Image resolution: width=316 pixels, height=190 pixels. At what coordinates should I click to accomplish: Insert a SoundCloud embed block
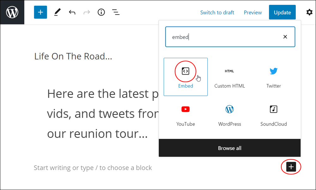[273, 115]
